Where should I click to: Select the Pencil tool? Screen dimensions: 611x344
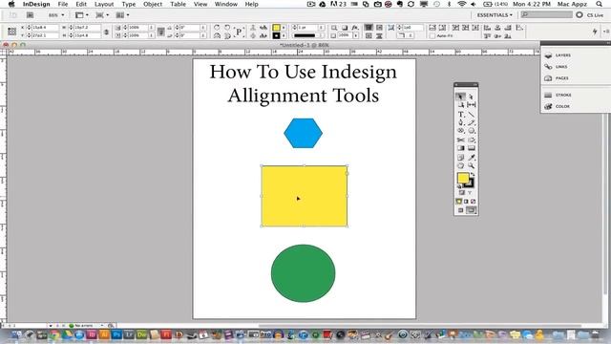pos(471,122)
